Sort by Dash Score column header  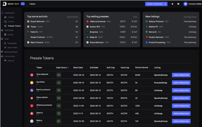pyautogui.click(x=61, y=68)
